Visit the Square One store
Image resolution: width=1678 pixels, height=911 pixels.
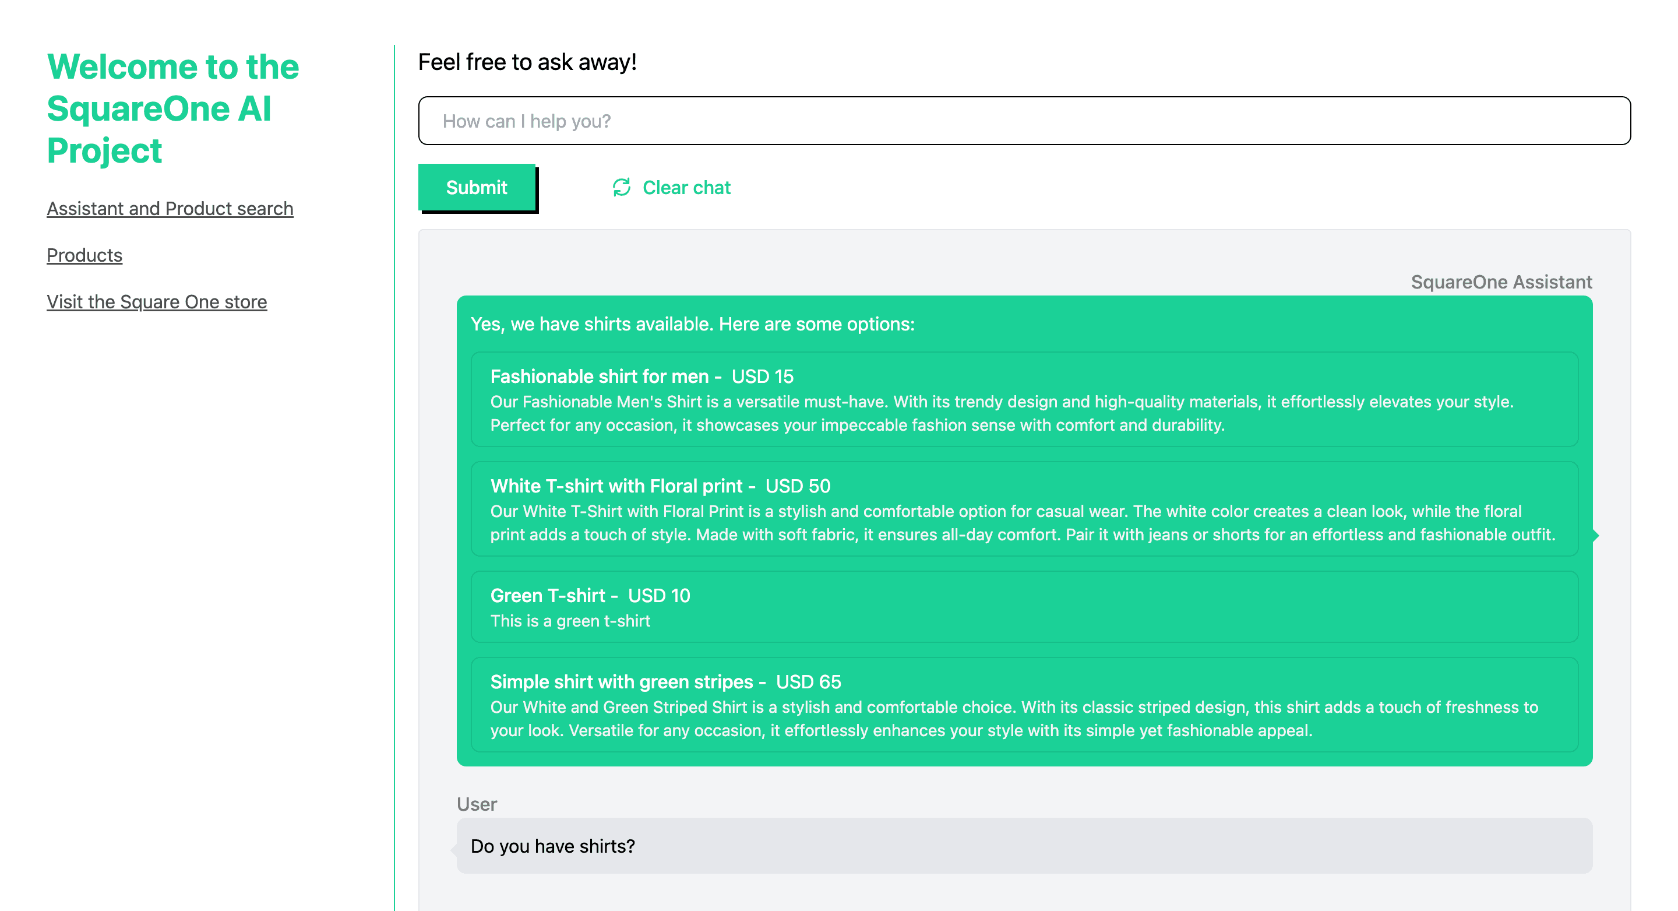(156, 301)
